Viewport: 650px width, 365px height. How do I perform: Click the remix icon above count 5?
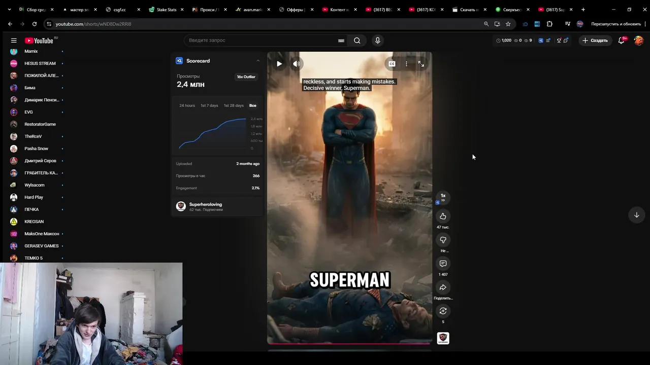[x=443, y=311]
